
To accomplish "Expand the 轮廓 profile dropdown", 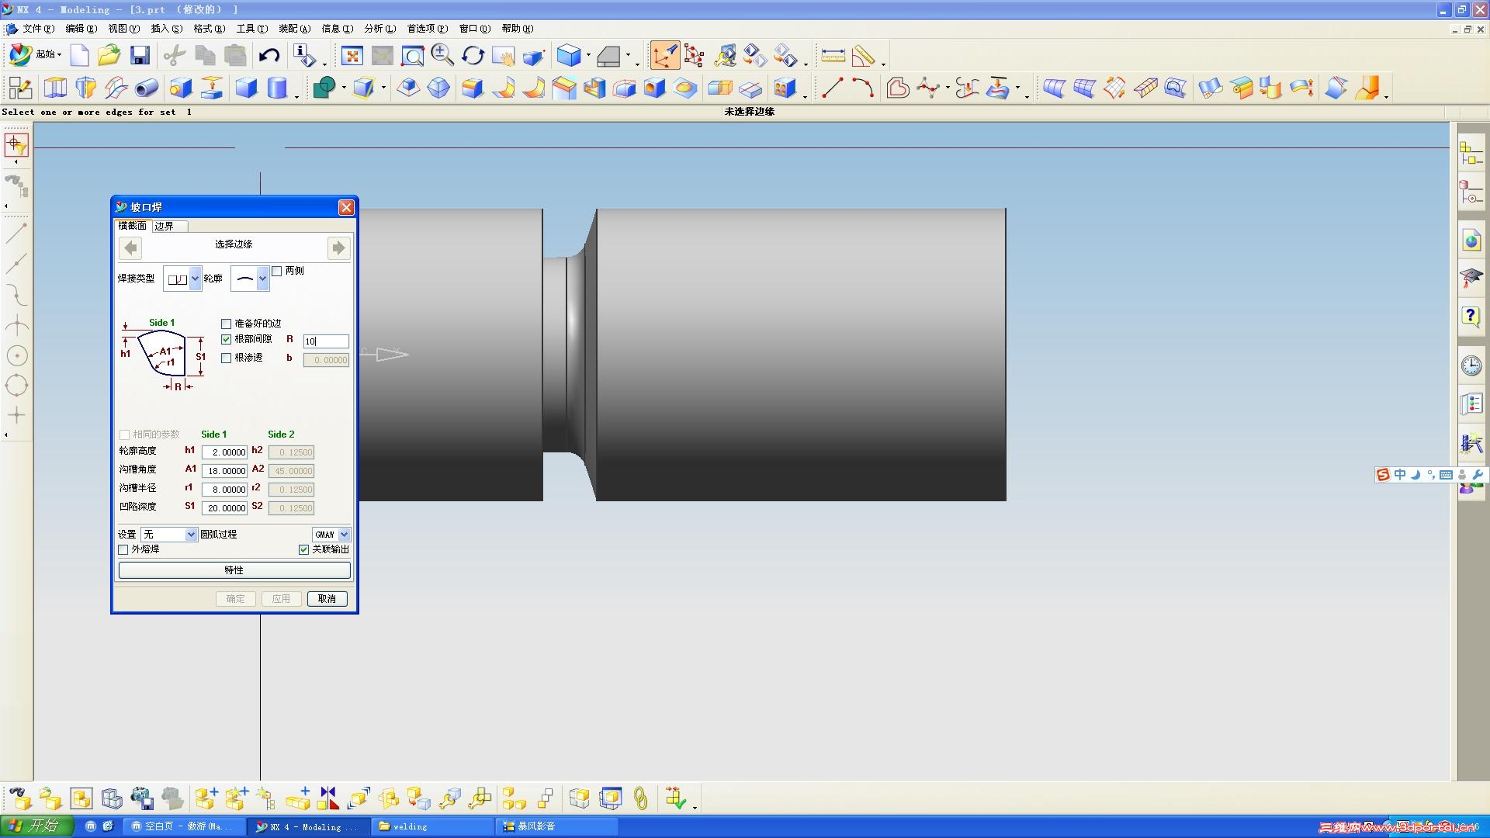I will 262,279.
